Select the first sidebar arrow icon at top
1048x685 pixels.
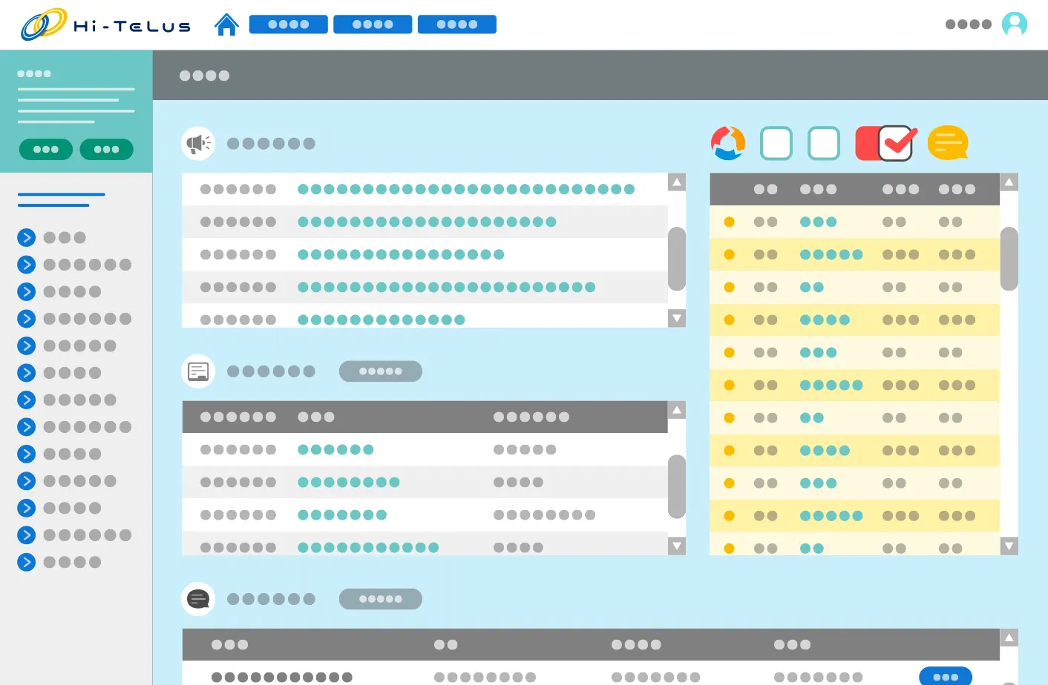click(x=26, y=237)
